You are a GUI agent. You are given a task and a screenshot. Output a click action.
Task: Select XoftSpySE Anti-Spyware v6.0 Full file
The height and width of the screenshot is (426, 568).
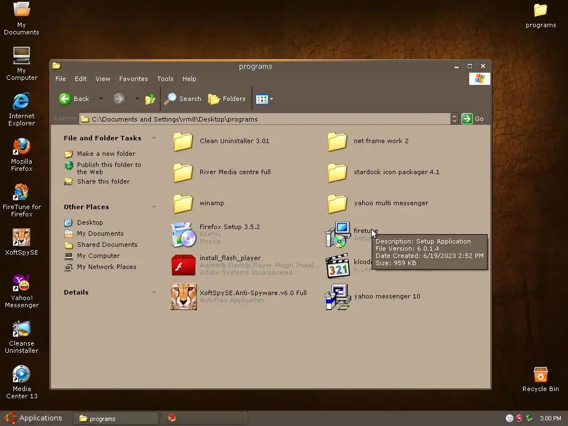(x=239, y=296)
